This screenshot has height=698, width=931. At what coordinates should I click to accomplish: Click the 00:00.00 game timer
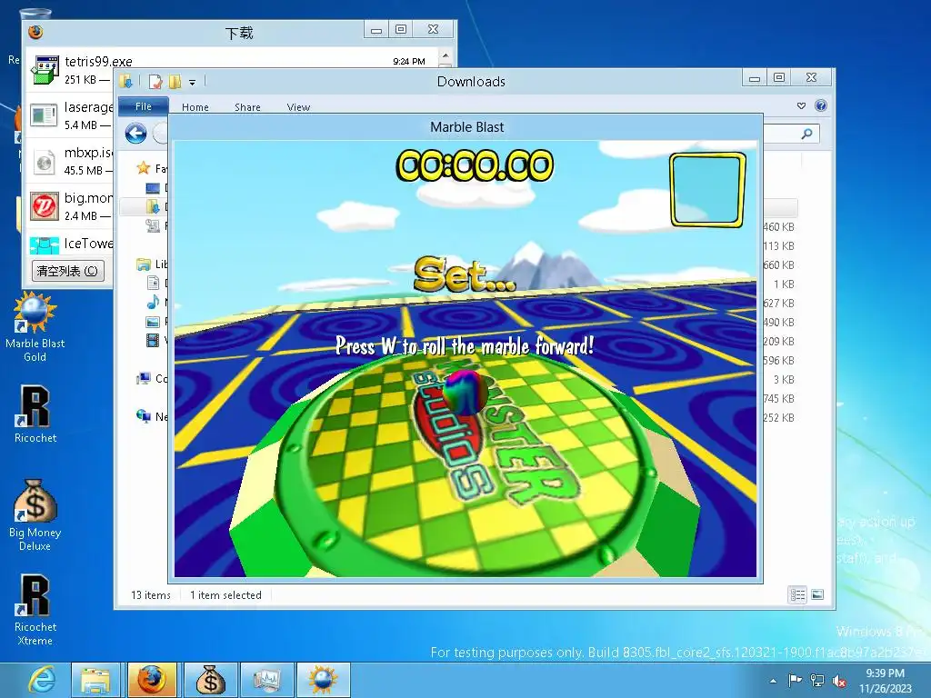pos(475,165)
